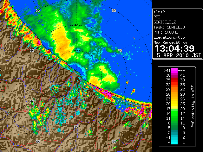Click the "-4" legend label
203x152 pixels.
tap(168, 142)
